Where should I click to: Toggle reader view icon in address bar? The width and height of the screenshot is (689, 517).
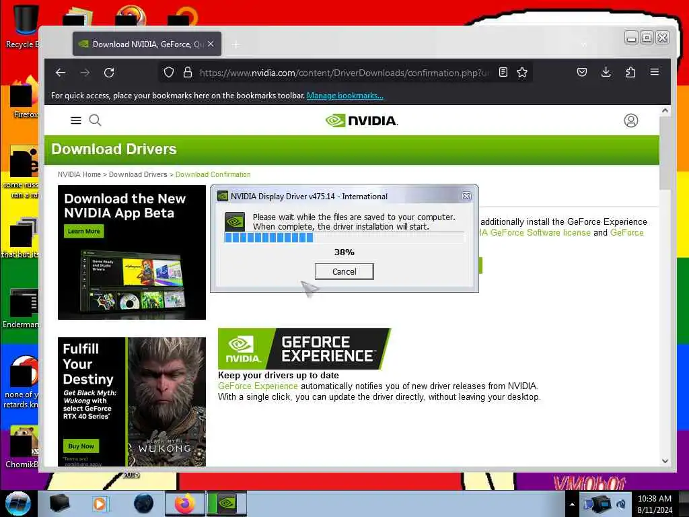pos(503,73)
